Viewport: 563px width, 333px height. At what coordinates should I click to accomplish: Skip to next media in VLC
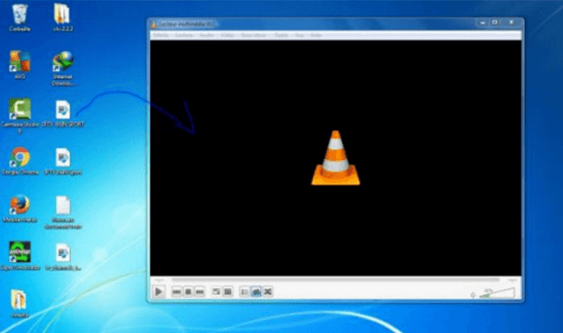pos(200,292)
